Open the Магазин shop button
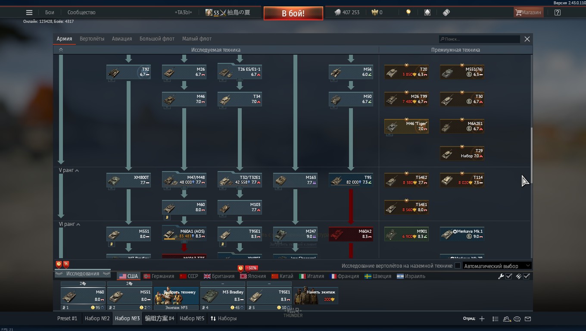This screenshot has width=586, height=331. 528,12
